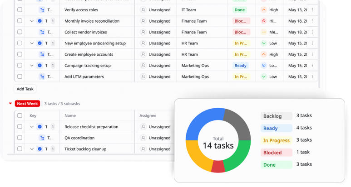
Task: Change High priority on Create employee accounts
Action: (x=269, y=54)
